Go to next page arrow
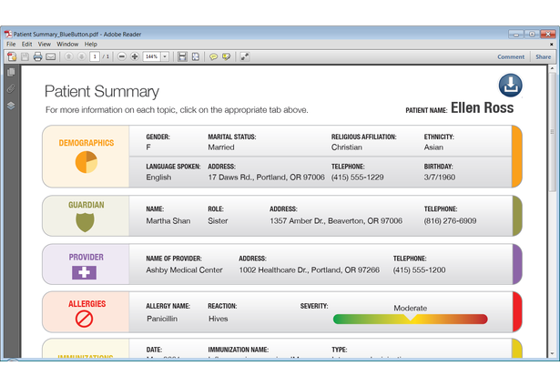Viewport: 560px width, 386px height. click(x=81, y=56)
